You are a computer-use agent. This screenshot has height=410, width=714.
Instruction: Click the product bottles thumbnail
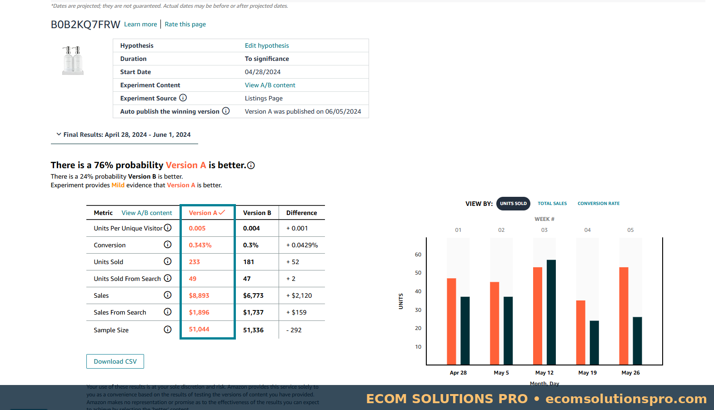[73, 60]
